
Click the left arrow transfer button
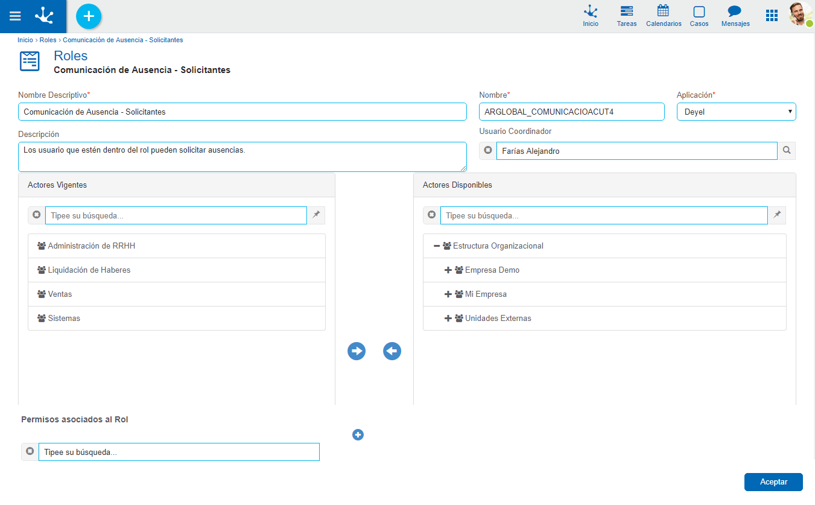392,351
